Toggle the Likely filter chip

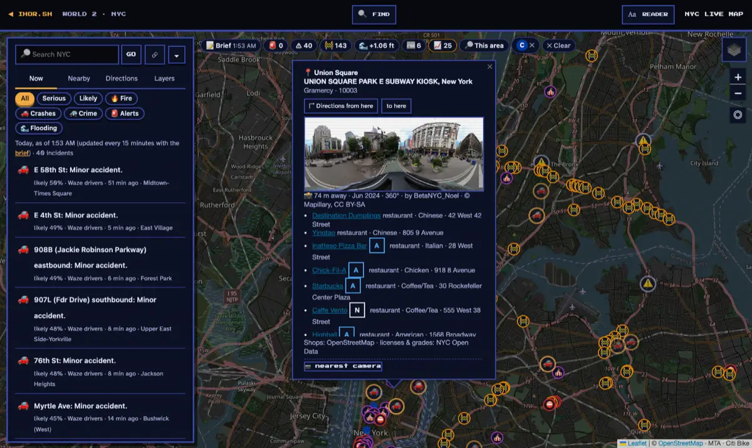click(x=88, y=98)
